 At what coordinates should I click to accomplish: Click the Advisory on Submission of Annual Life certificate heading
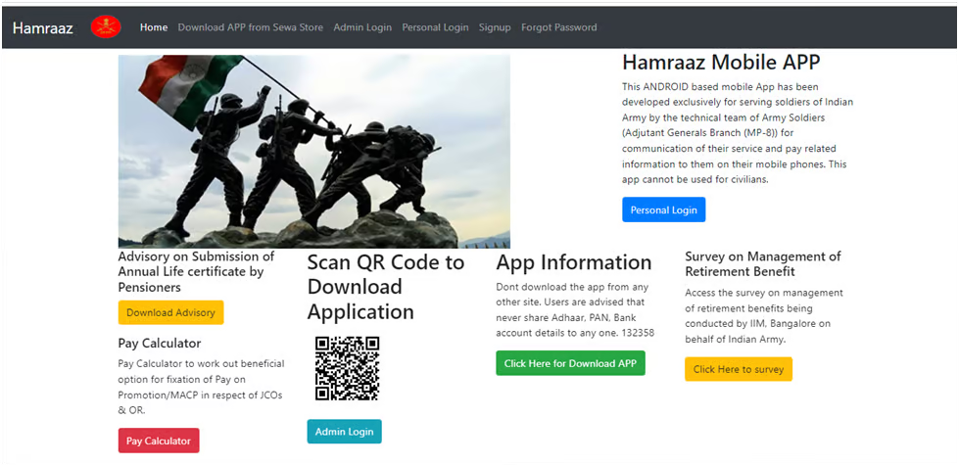196,271
